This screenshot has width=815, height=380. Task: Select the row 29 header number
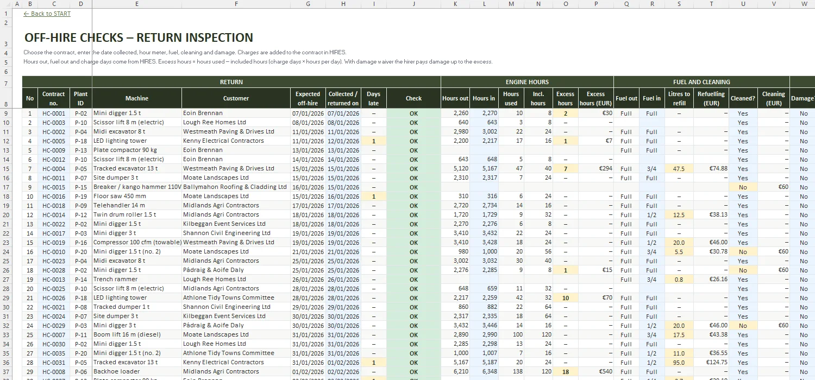[x=6, y=298]
